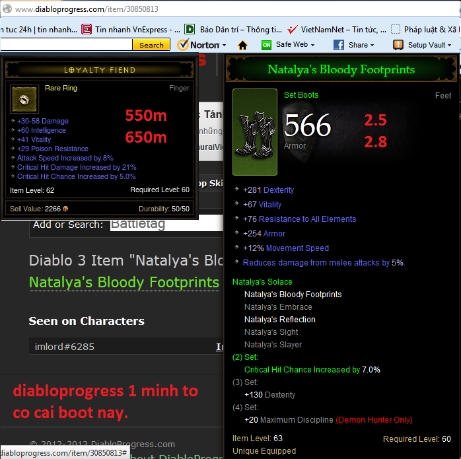461x459 pixels.
Task: Click Critical Hit Damage Increased by 21%
Action: [x=77, y=167]
